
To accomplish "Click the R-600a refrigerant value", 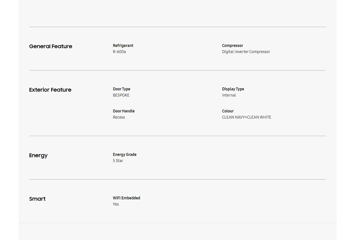I will (x=119, y=52).
